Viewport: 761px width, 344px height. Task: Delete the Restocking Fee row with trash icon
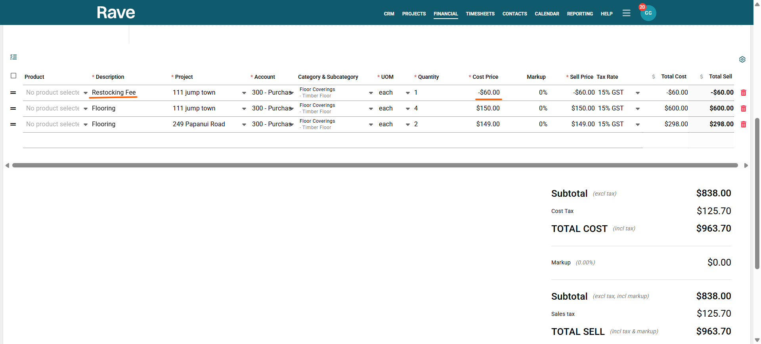pyautogui.click(x=744, y=93)
